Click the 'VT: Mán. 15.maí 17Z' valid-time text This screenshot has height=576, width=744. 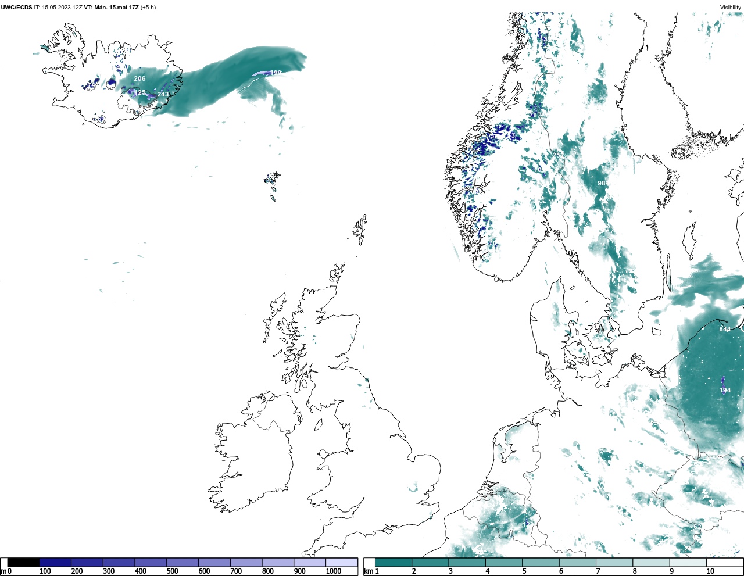111,8
